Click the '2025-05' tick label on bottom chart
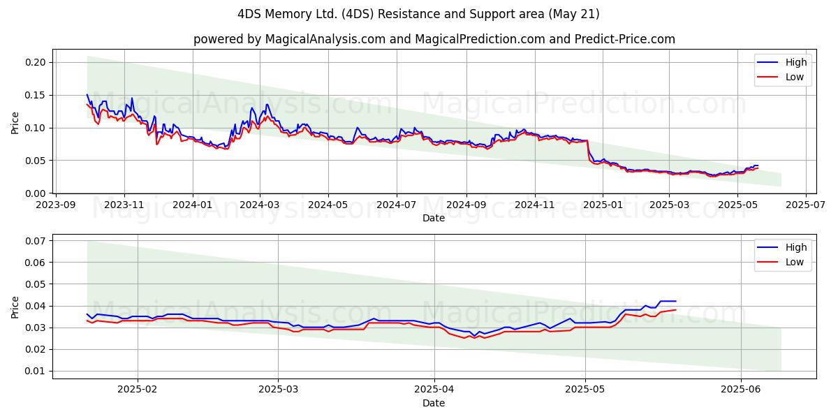The image size is (838, 419). point(585,390)
